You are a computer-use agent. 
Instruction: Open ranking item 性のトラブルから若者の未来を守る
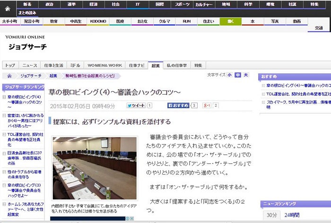click(x=24, y=174)
